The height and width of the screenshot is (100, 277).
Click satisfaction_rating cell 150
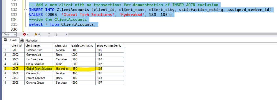point(83,69)
